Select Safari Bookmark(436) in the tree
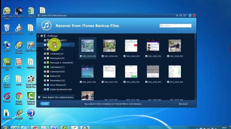The height and width of the screenshot is (129, 231). pos(61,89)
